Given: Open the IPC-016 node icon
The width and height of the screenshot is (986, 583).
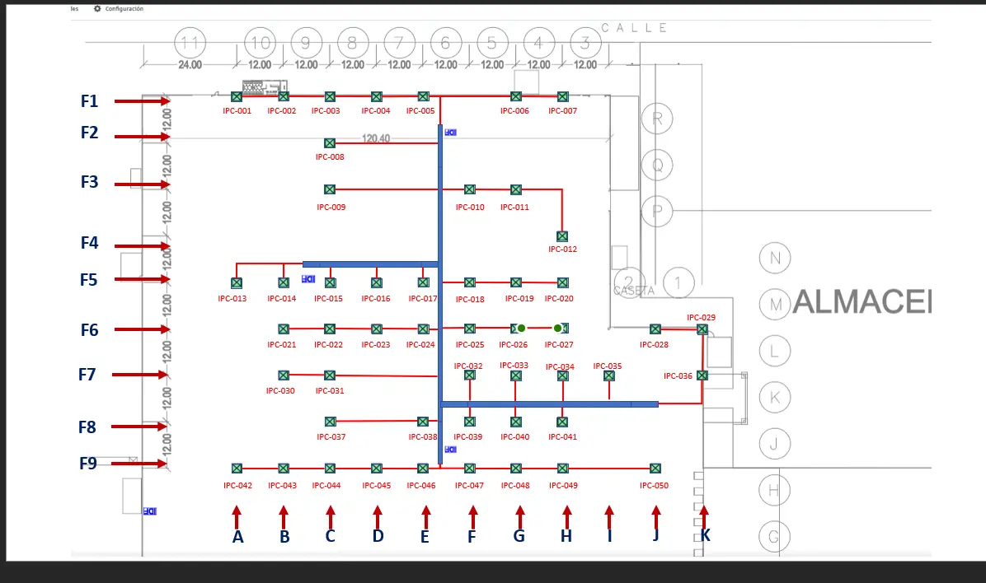Looking at the screenshot, I should pyautogui.click(x=377, y=282).
